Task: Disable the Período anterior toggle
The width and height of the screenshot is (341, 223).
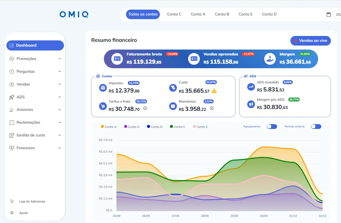Action: [x=316, y=127]
